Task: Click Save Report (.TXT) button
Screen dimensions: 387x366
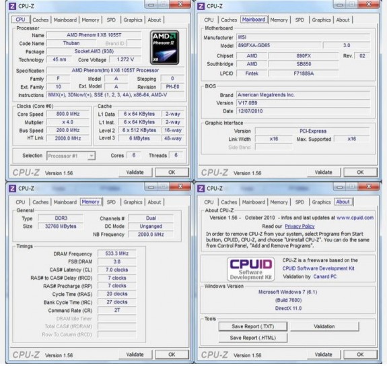Action: click(253, 326)
